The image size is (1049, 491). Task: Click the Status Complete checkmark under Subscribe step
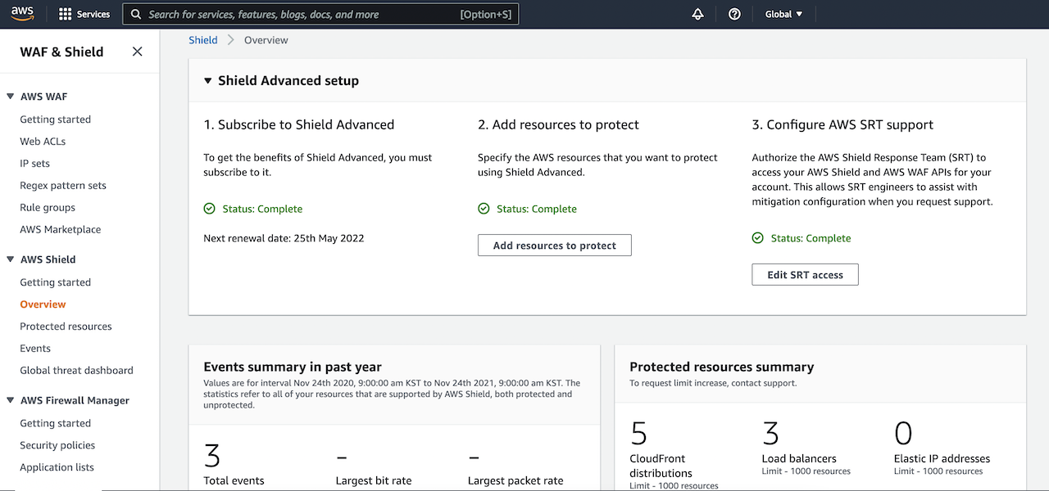(210, 209)
